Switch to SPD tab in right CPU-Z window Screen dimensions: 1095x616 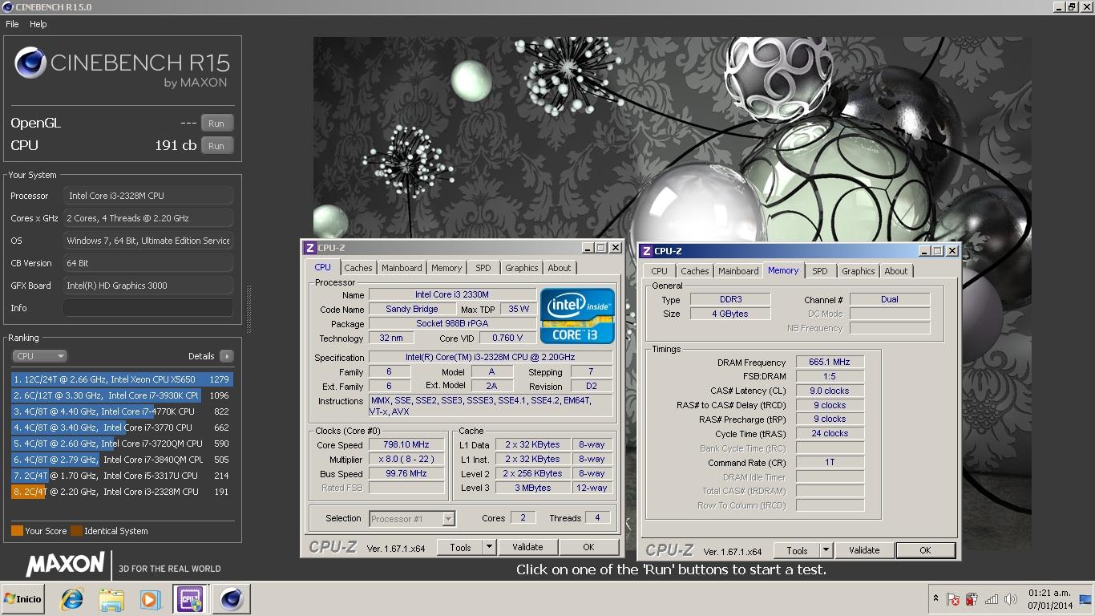coord(820,271)
